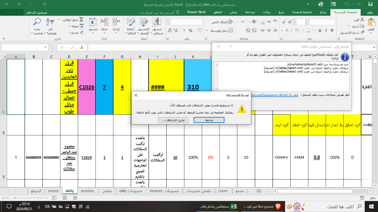378x212 pixels.
Task: Open the صيغ (Formulas) ribbon tab
Action: (281, 12)
